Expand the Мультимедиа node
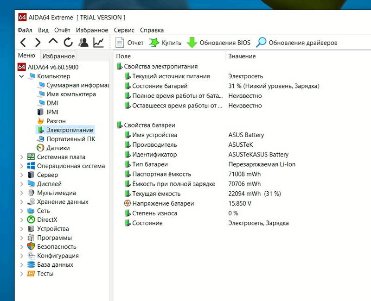The height and width of the screenshot is (301, 371). click(x=21, y=193)
